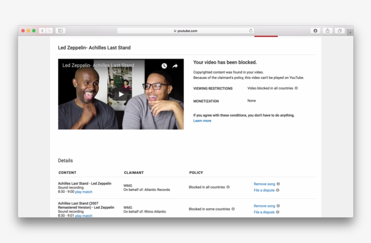Click info icon beside Blocked in some countries
The image size is (371, 243).
[x=233, y=209]
